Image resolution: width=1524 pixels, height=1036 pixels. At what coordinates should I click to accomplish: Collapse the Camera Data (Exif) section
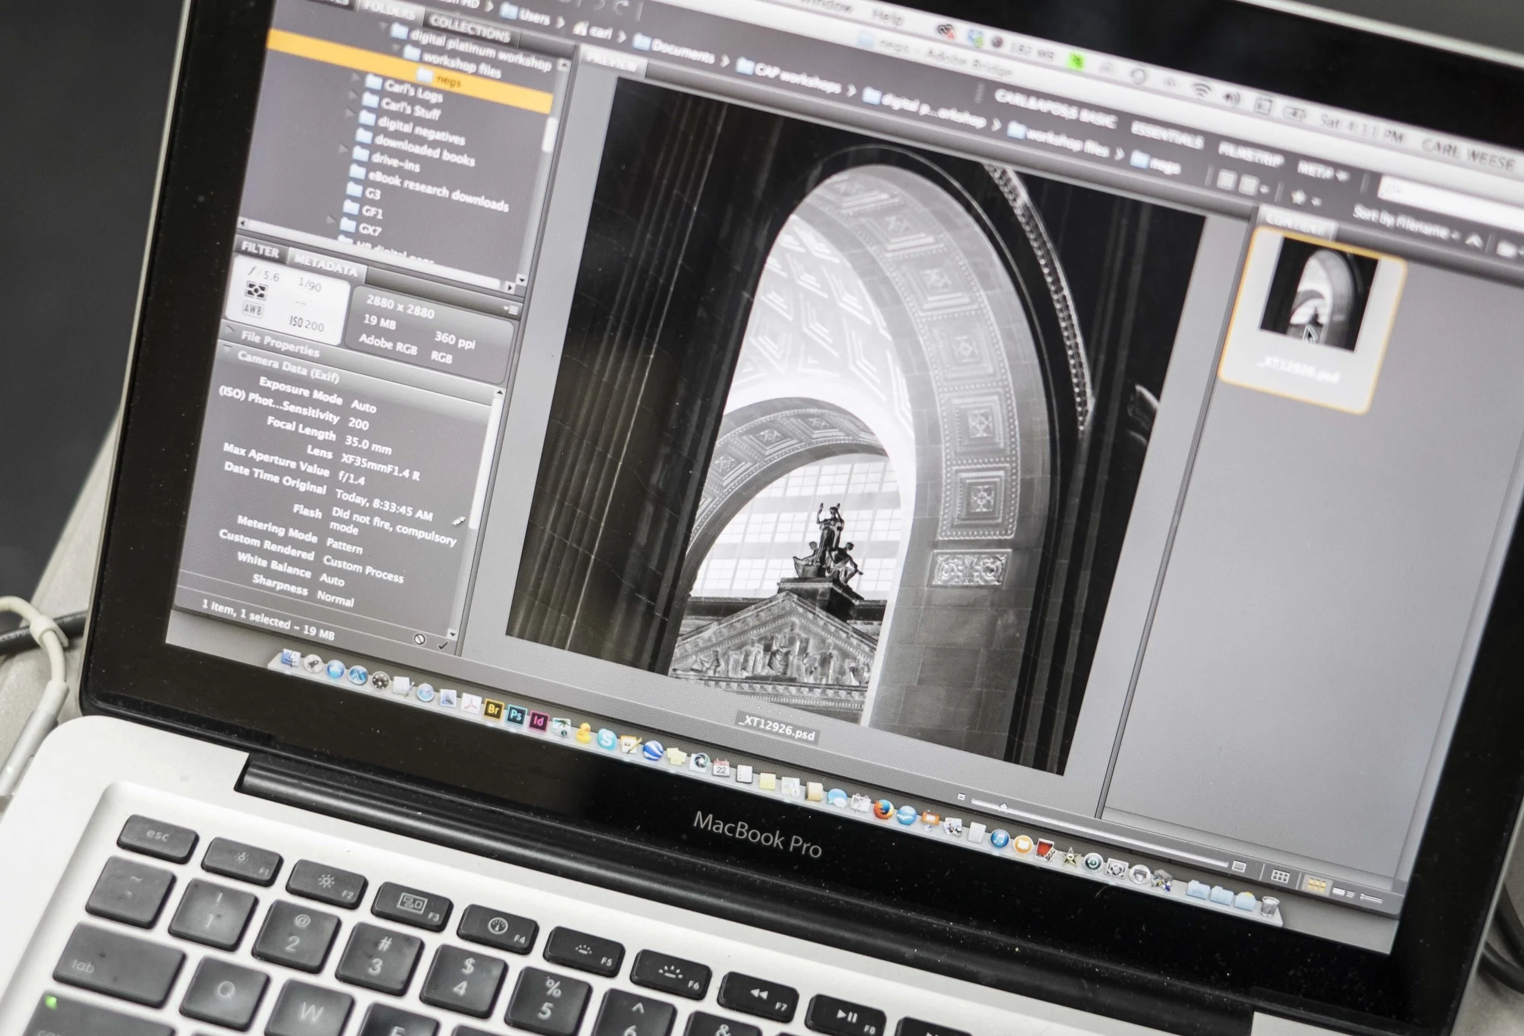(x=227, y=350)
